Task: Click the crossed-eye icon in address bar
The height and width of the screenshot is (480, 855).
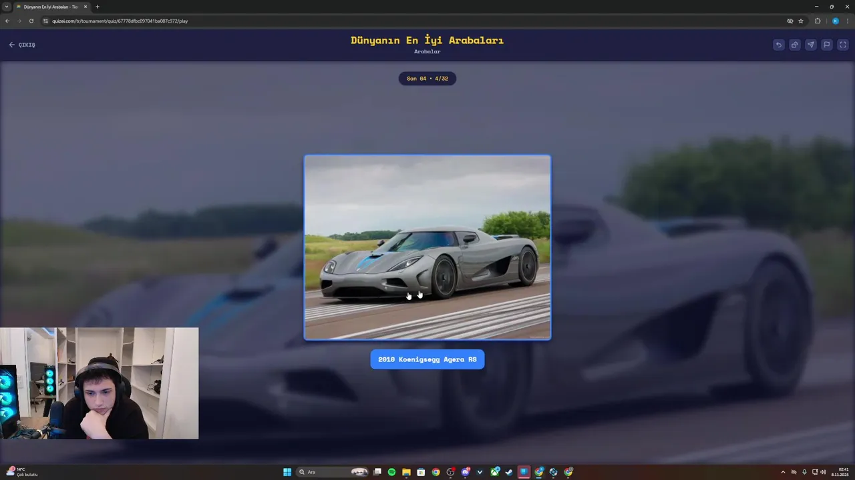Action: click(790, 21)
